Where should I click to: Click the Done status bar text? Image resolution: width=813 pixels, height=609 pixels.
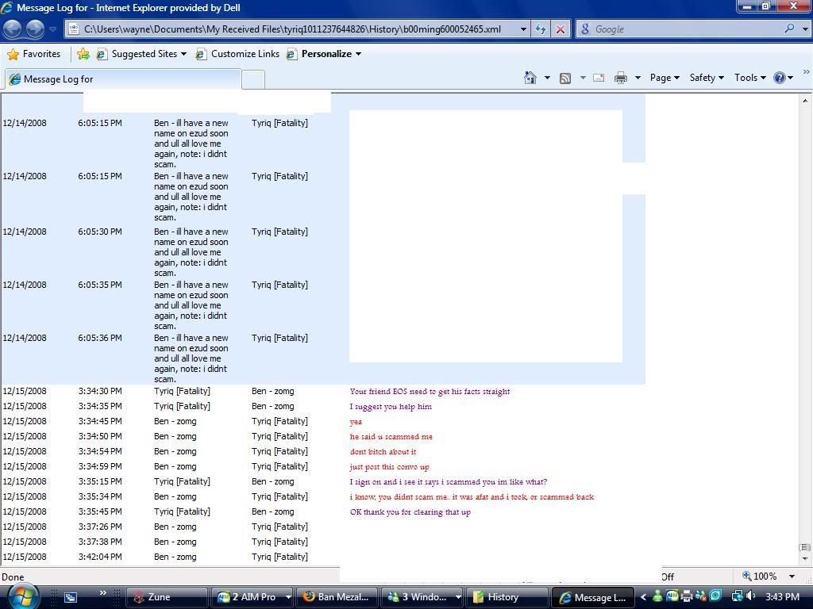[13, 577]
